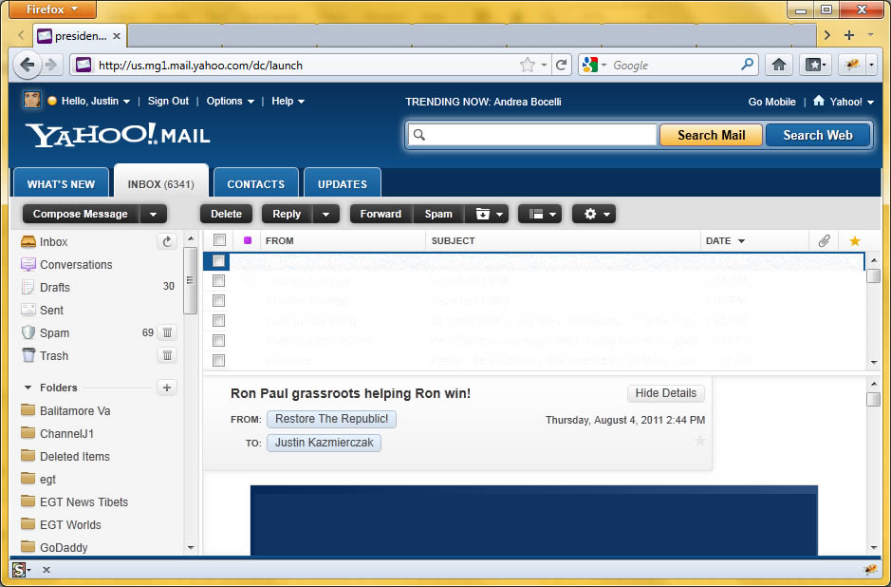This screenshot has height=587, width=891.
Task: Open the Firefox application menu
Action: coord(53,9)
